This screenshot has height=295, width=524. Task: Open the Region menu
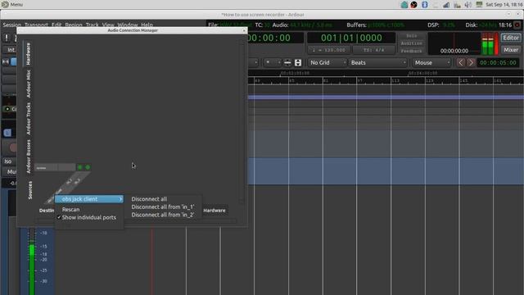pos(74,25)
